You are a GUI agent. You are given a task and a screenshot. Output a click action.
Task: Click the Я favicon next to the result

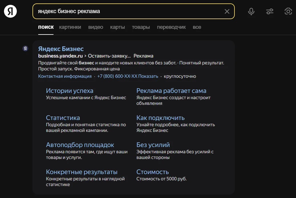pyautogui.click(x=25, y=48)
